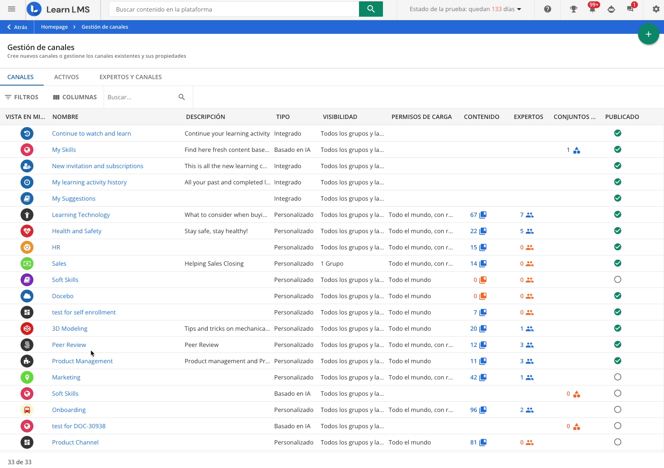Open the help question mark icon
Screen dimensions: 664x468
(x=547, y=9)
